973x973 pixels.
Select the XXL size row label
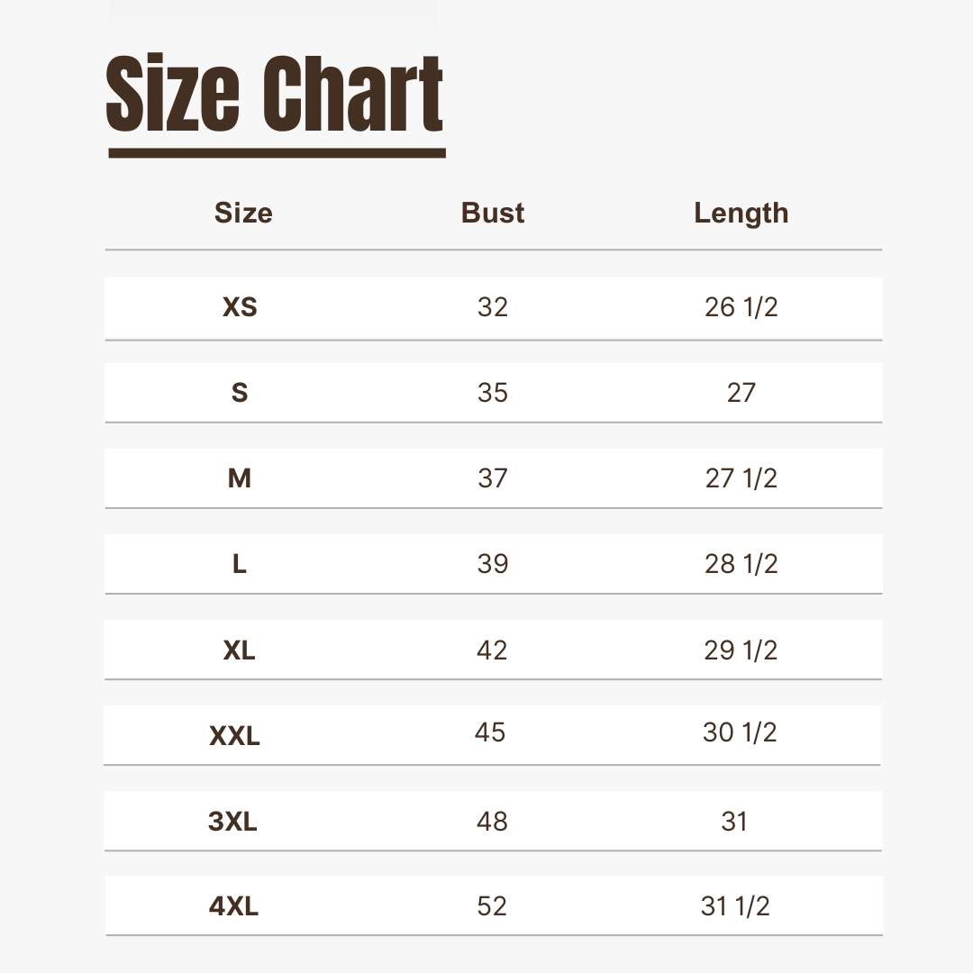tap(235, 737)
